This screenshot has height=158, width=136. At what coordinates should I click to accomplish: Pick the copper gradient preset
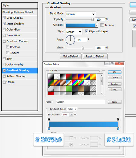pos(63,83)
